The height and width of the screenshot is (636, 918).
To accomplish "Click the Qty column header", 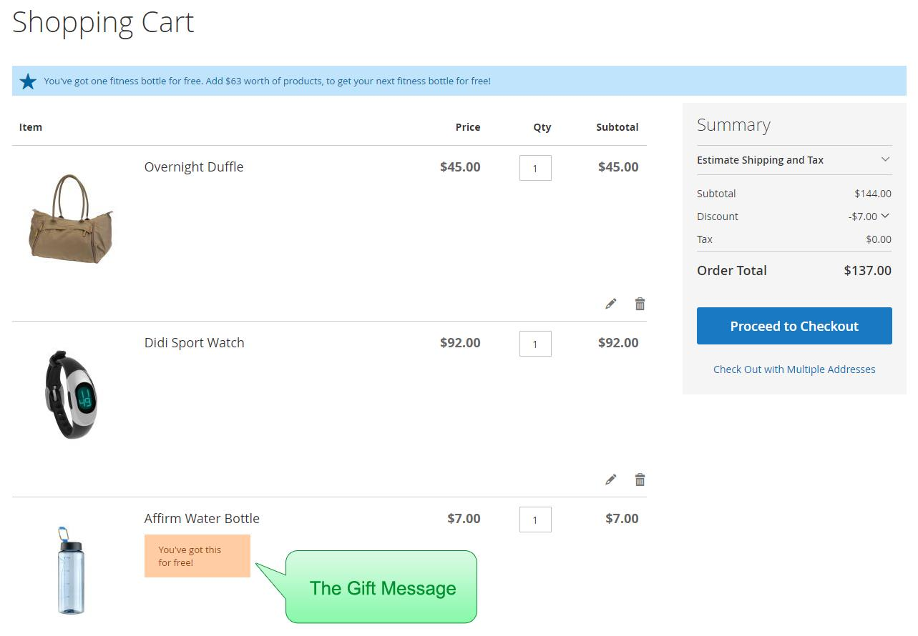I will pyautogui.click(x=542, y=127).
